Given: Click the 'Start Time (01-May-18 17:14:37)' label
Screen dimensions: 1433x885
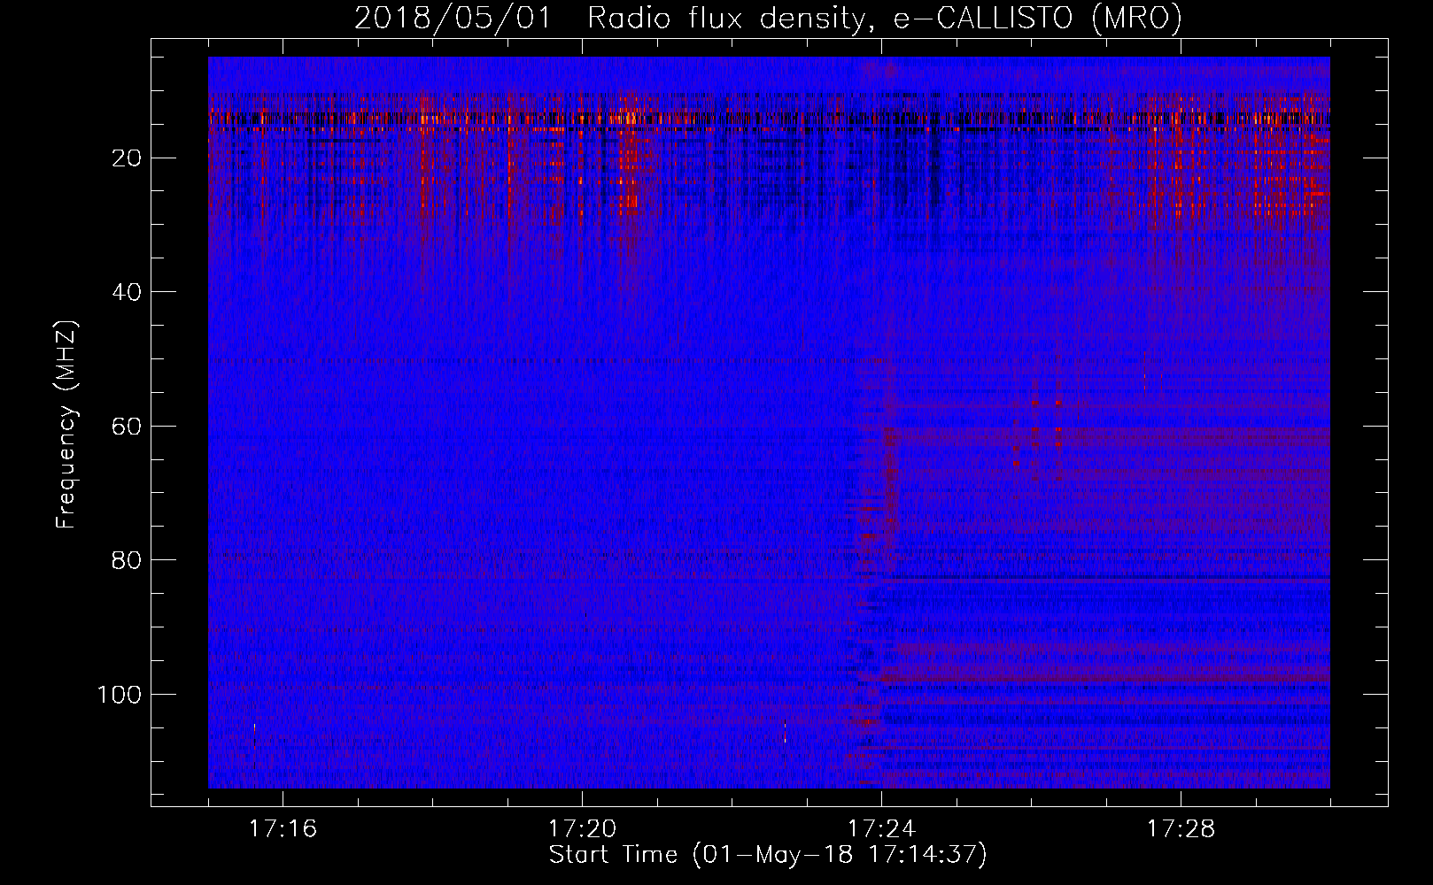Looking at the screenshot, I should pyautogui.click(x=768, y=855).
